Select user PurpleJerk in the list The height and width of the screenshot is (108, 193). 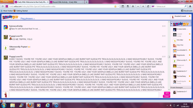coord(181,66)
